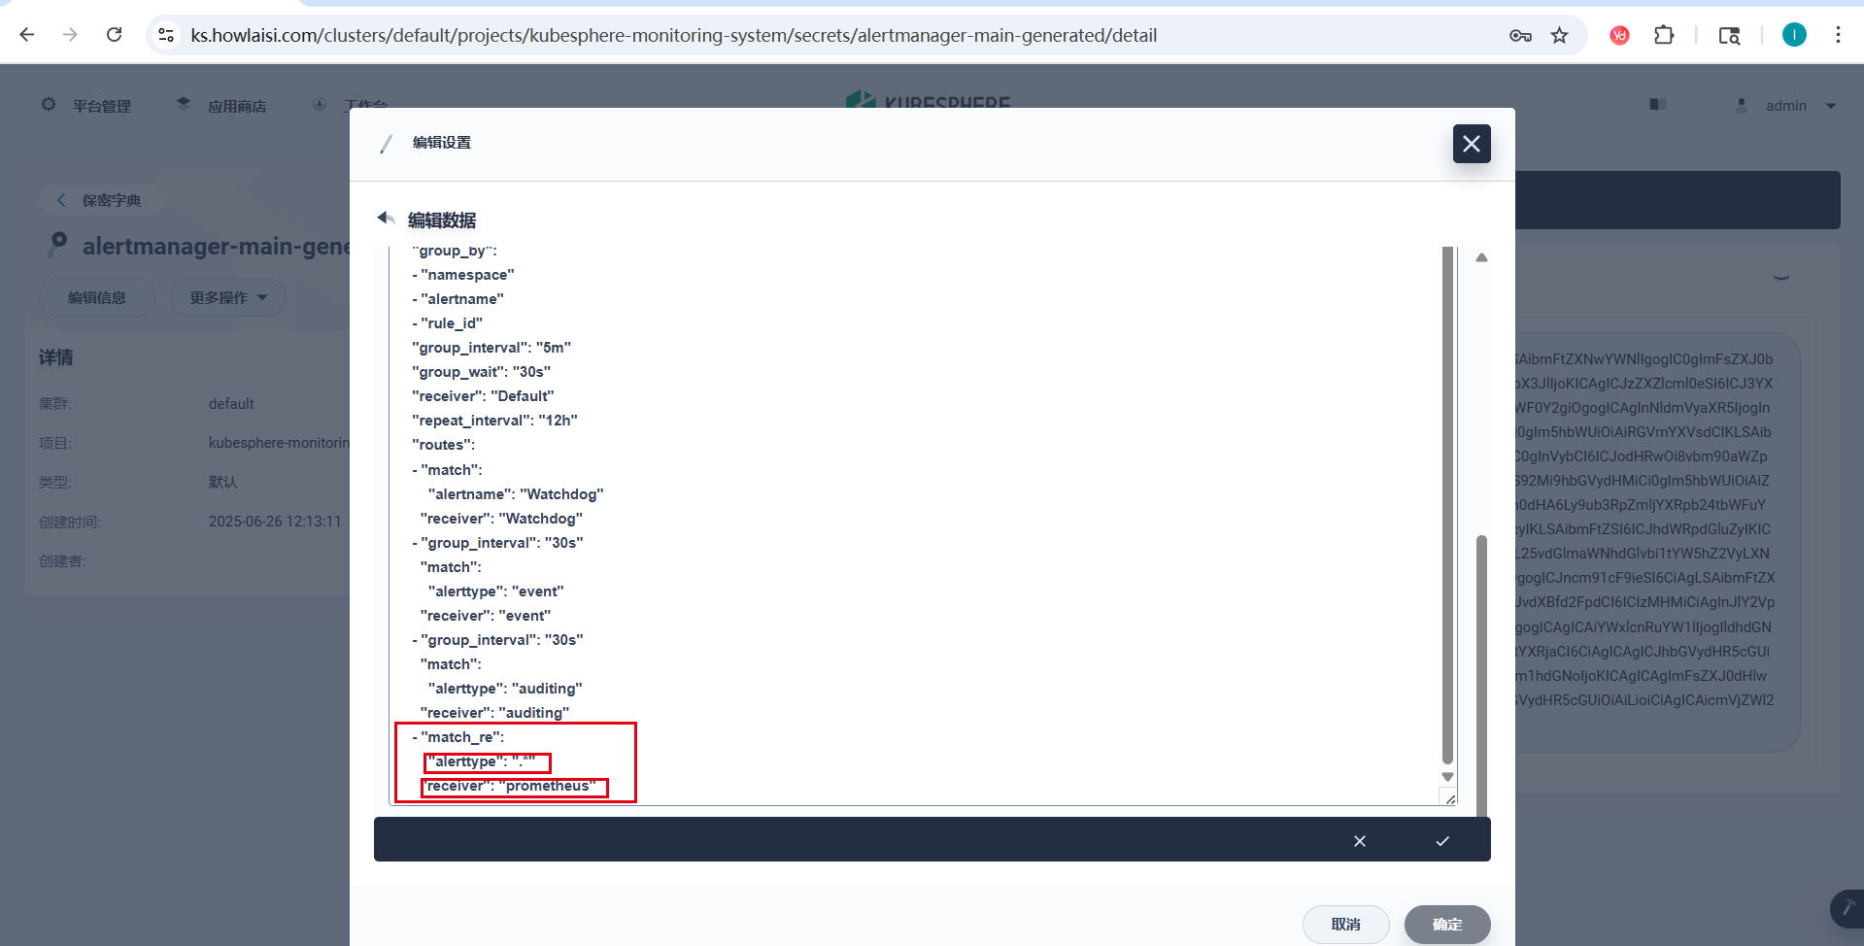Image resolution: width=1864 pixels, height=946 pixels.
Task: Save changes with the 确定 button
Action: (1446, 924)
